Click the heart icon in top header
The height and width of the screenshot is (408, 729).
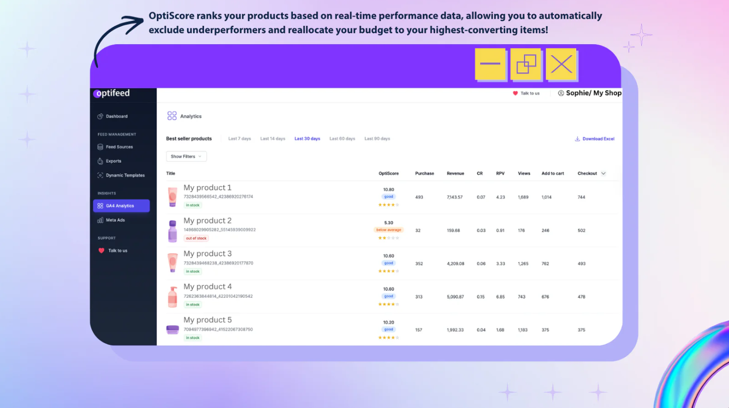[515, 93]
